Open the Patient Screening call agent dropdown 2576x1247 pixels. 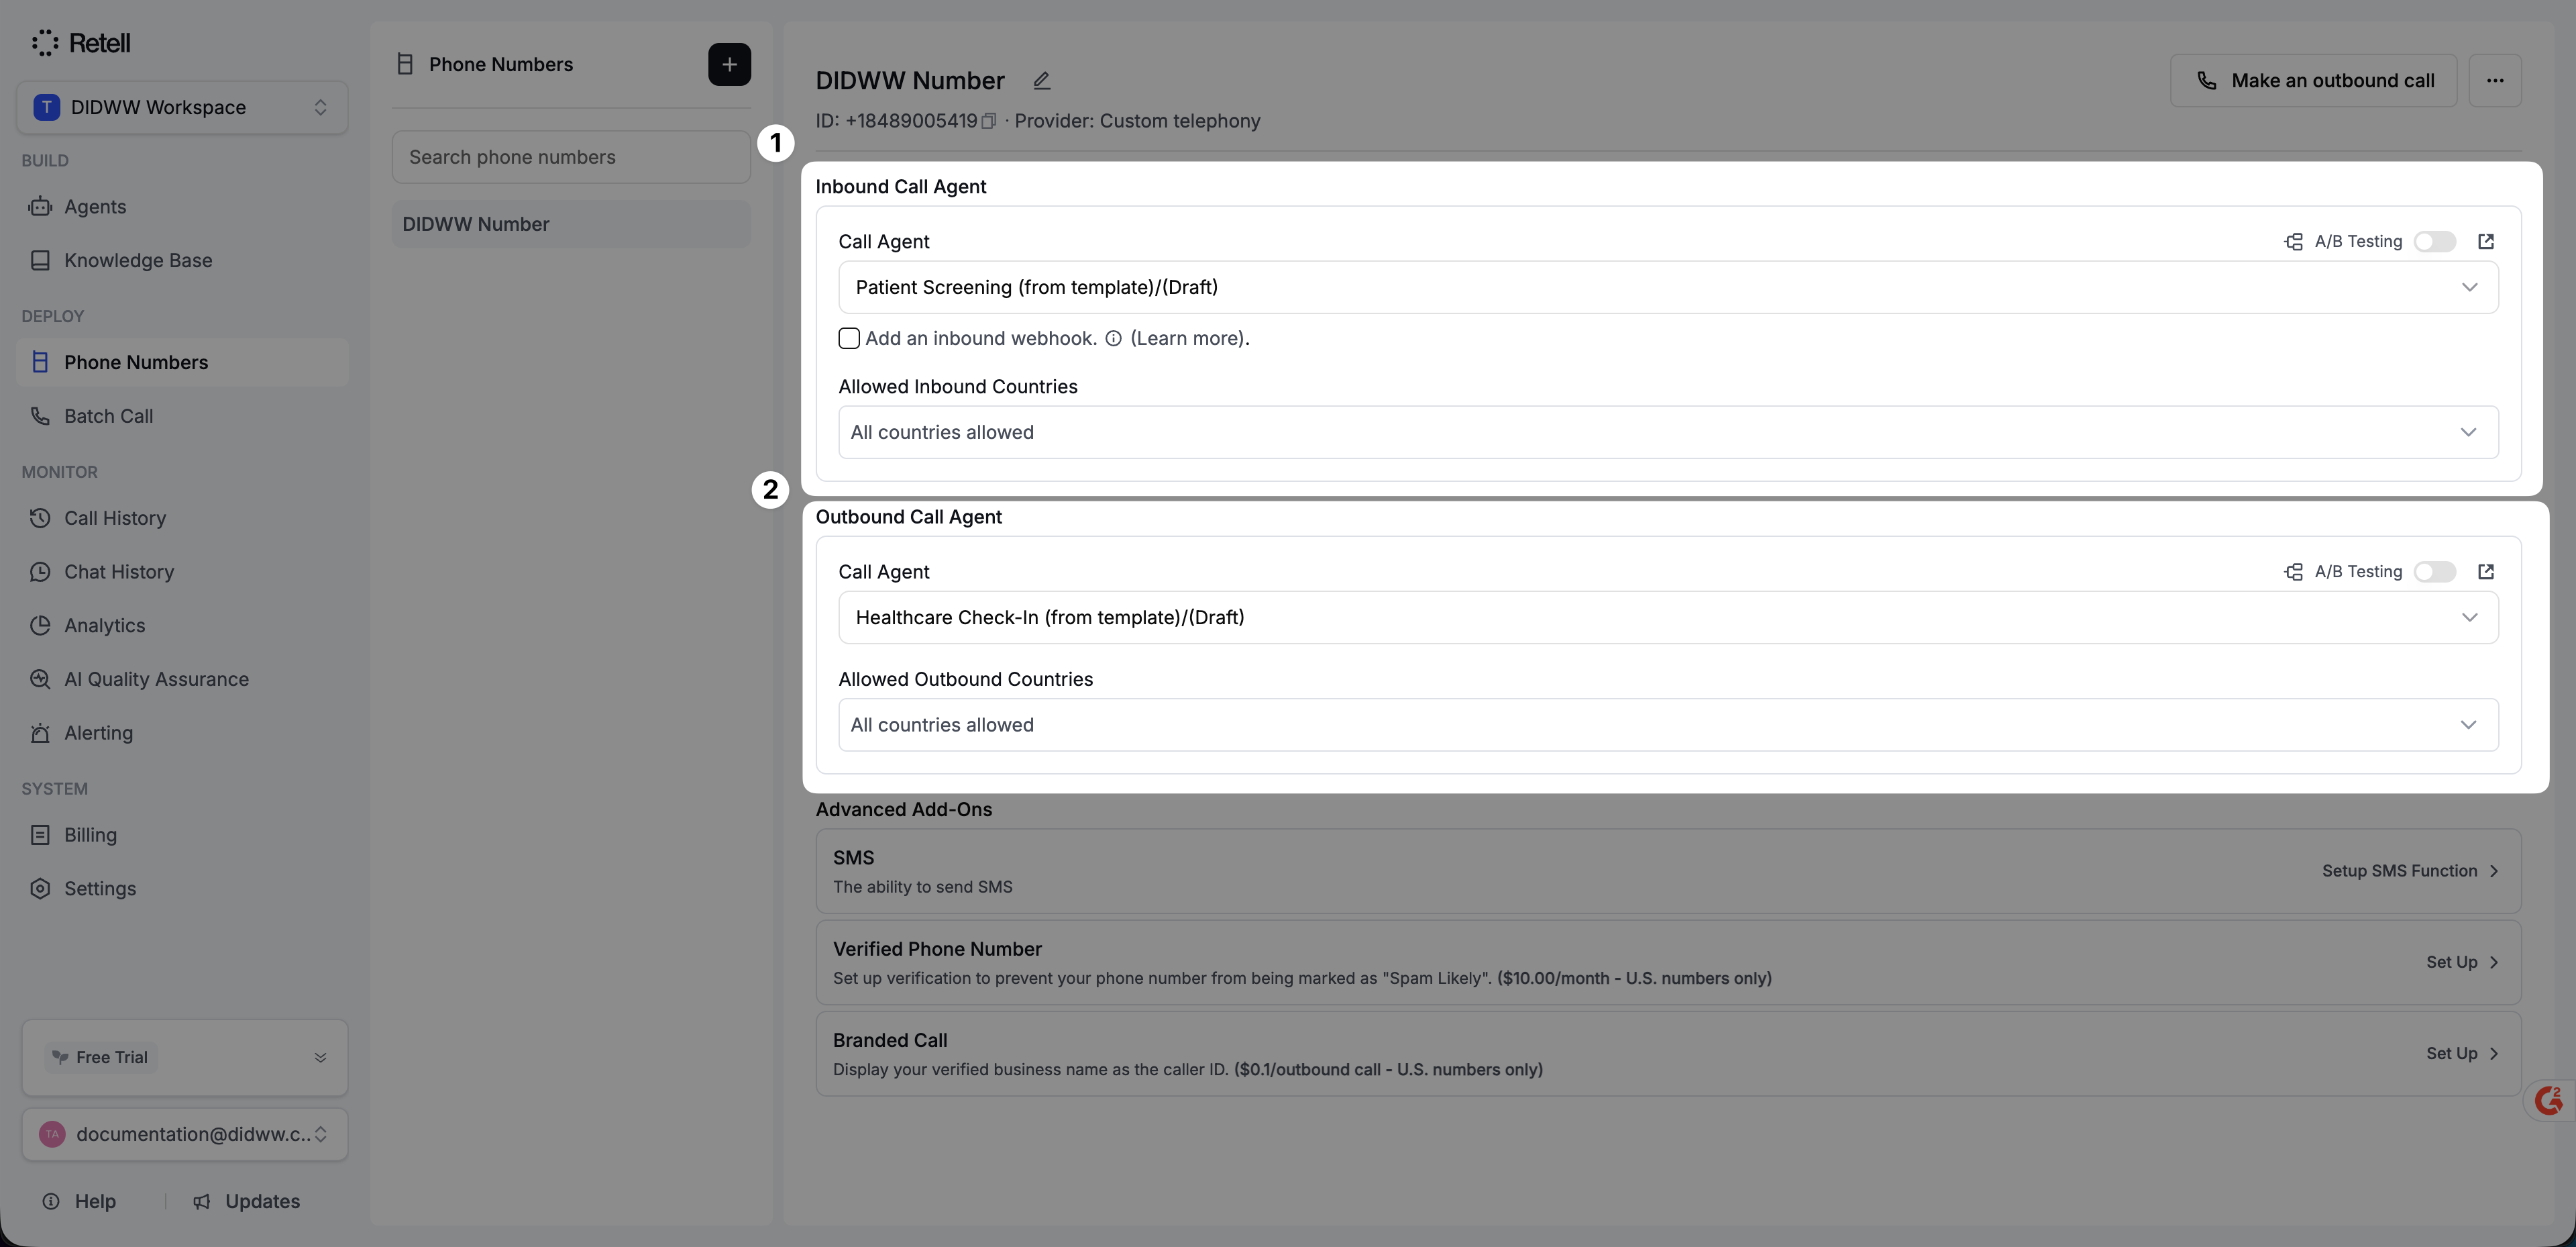tap(1667, 287)
